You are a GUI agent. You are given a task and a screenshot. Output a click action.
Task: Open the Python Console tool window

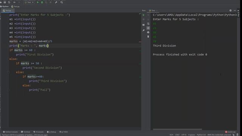coord(10,132)
